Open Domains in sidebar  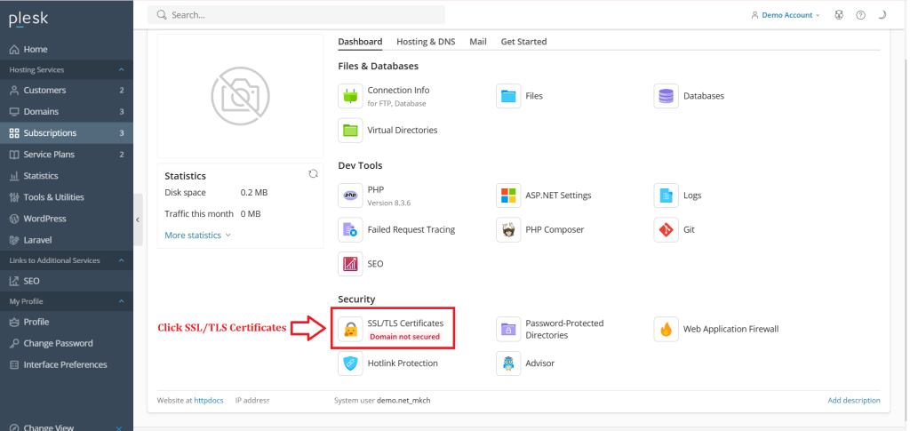click(x=67, y=112)
